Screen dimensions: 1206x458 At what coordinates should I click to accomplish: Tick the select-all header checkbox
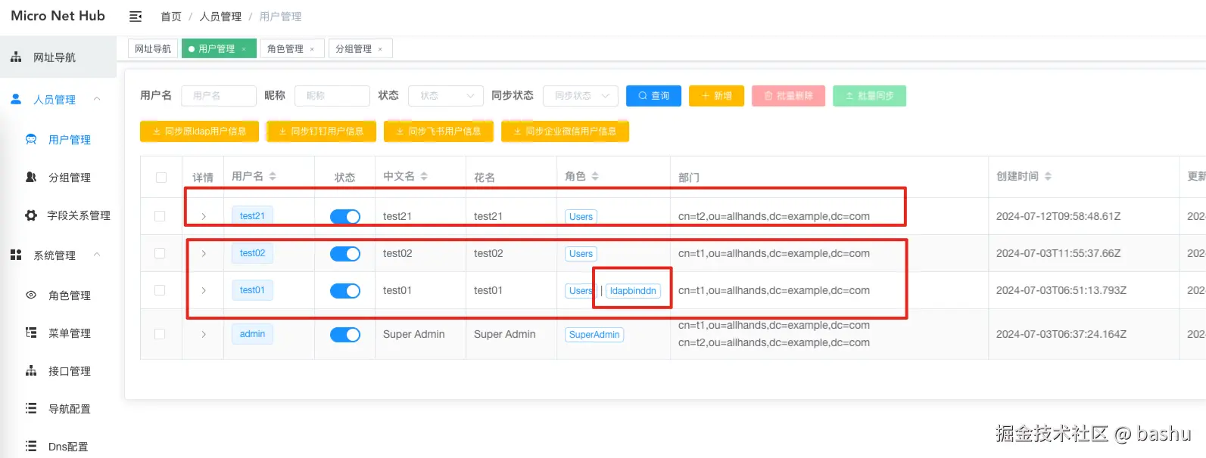pyautogui.click(x=161, y=178)
